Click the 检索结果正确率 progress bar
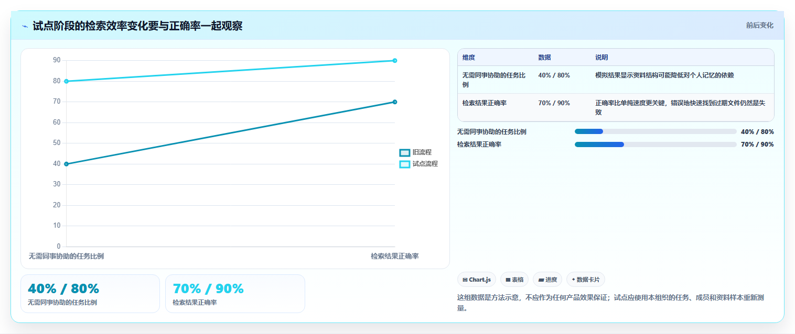Image resolution: width=795 pixels, height=334 pixels. tap(656, 144)
